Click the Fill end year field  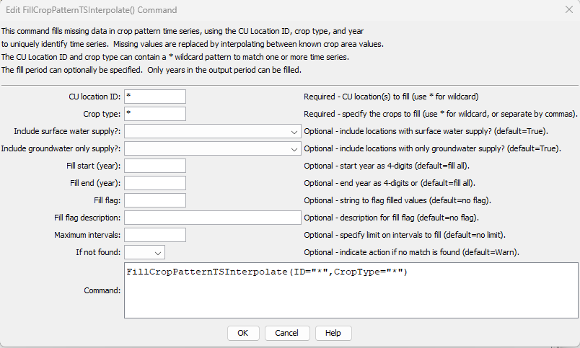[155, 183]
